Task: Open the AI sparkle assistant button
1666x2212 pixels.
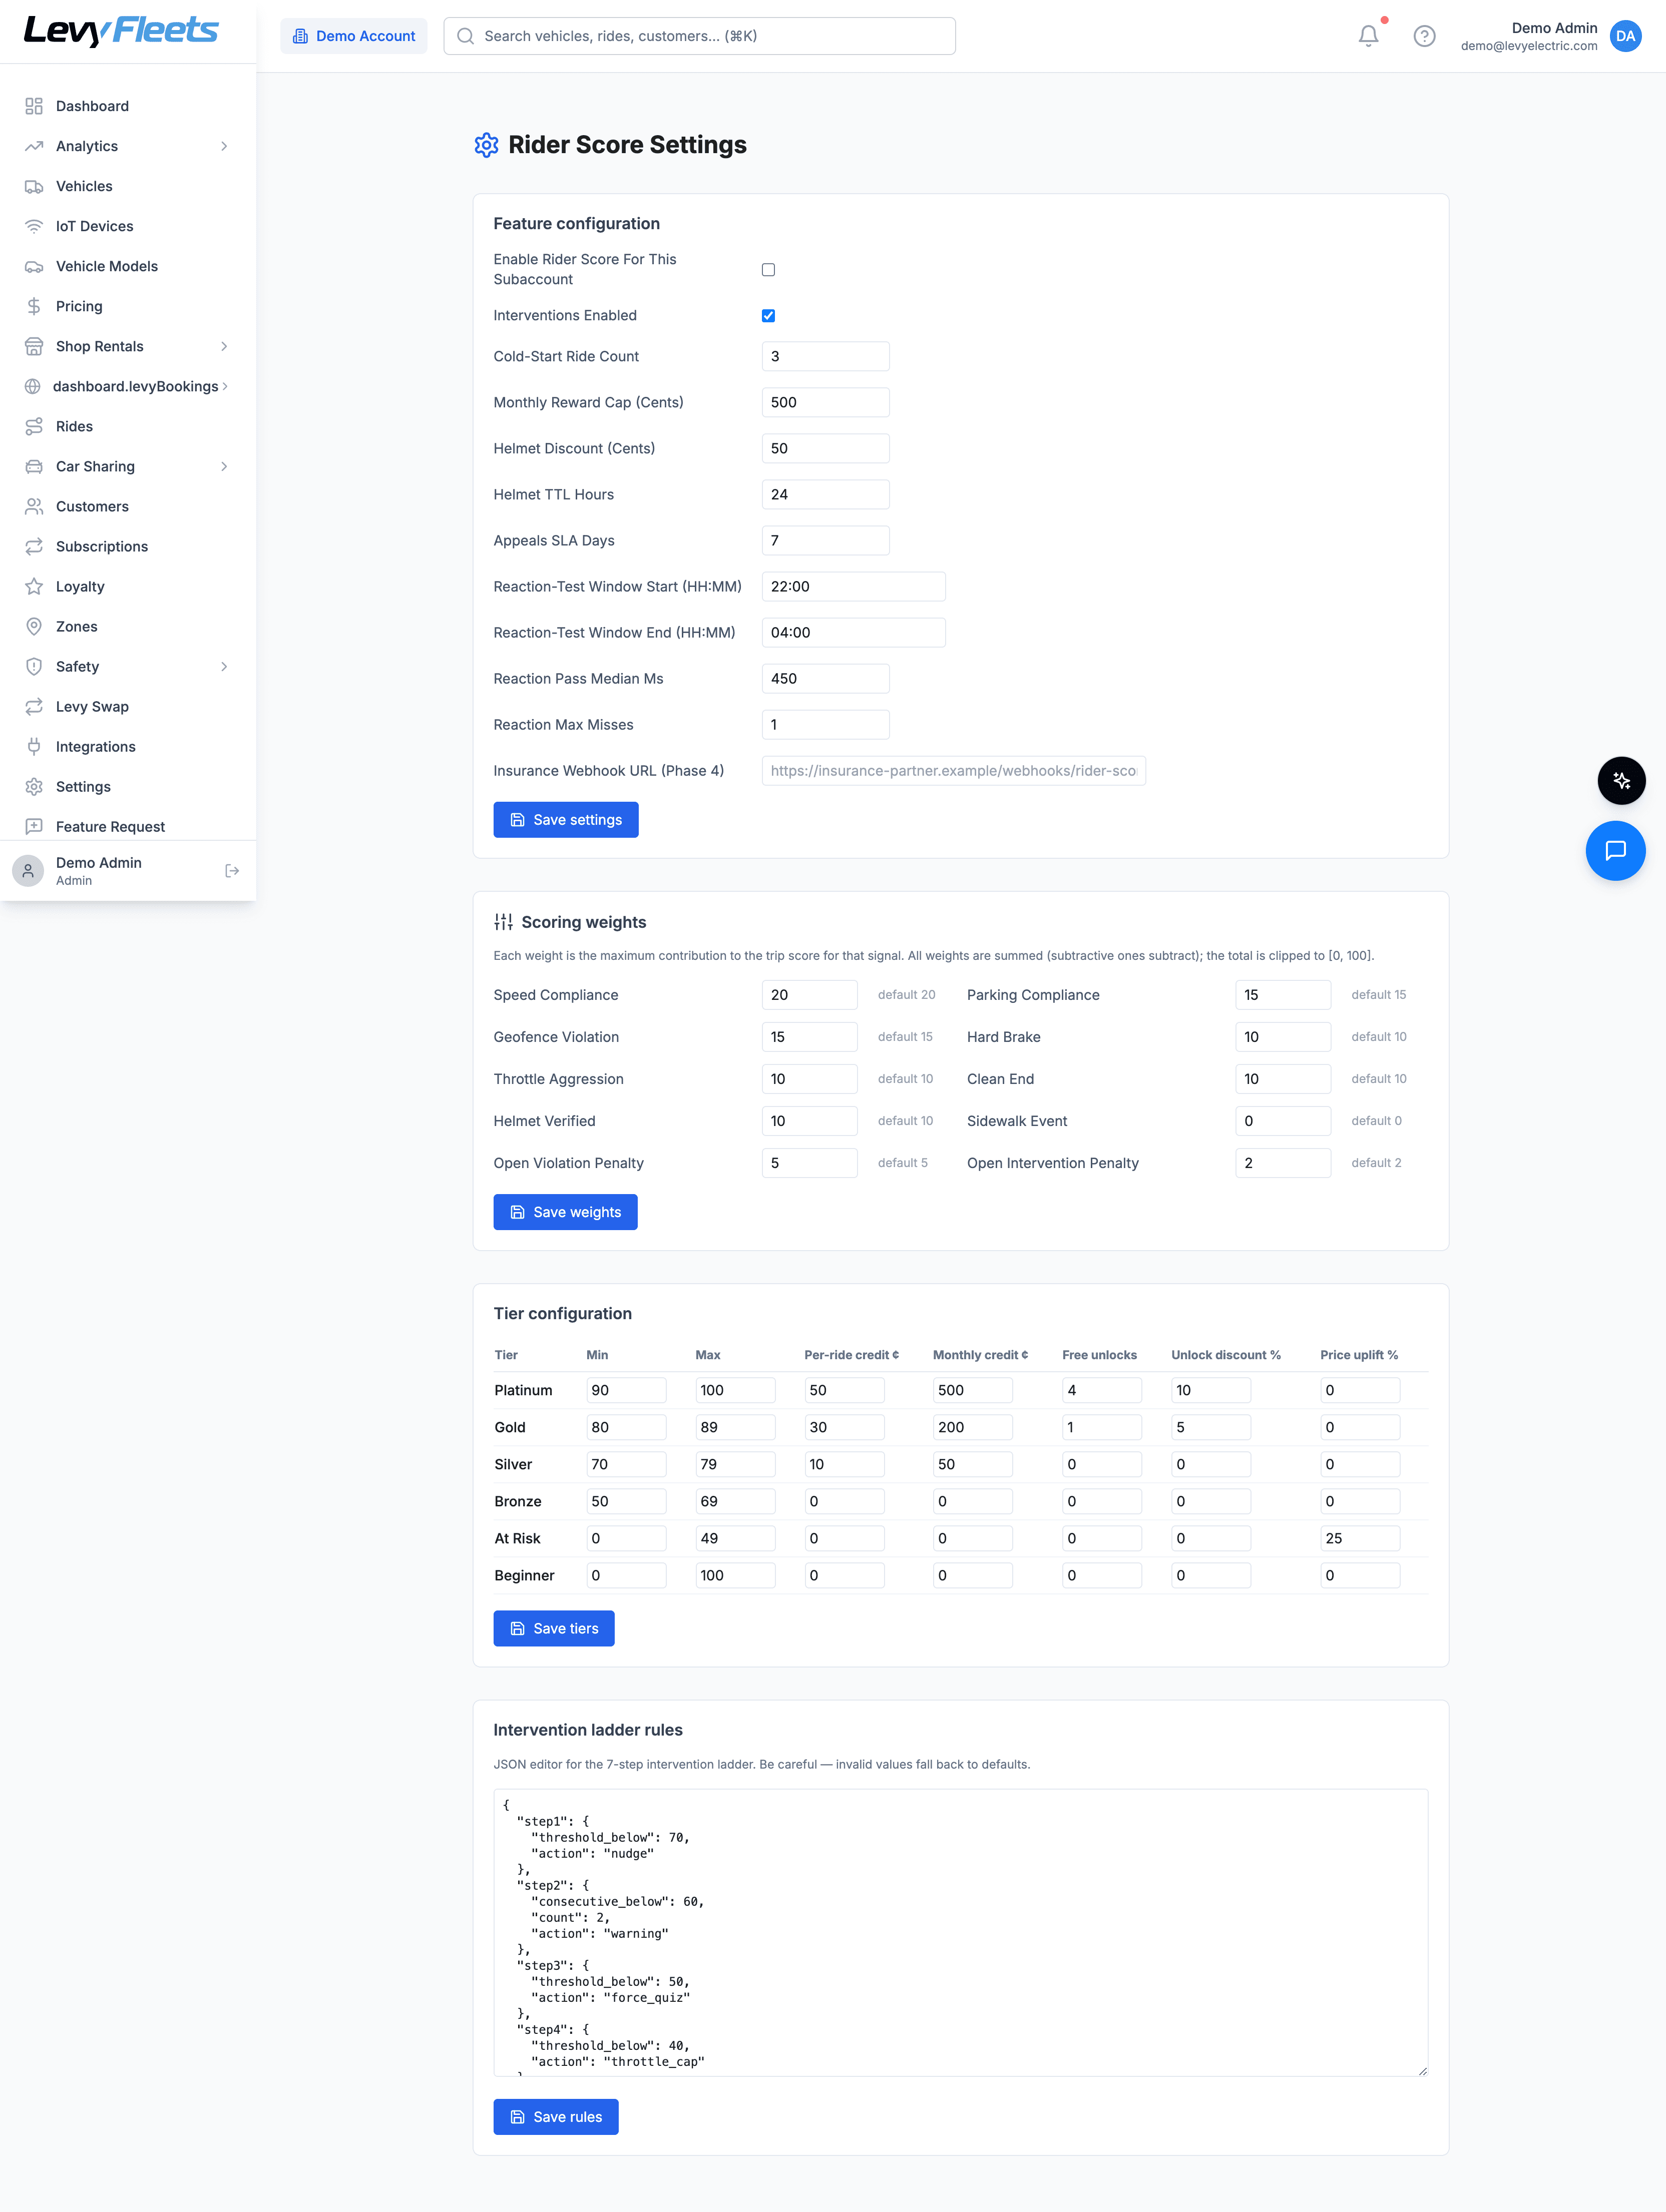Action: [1621, 780]
